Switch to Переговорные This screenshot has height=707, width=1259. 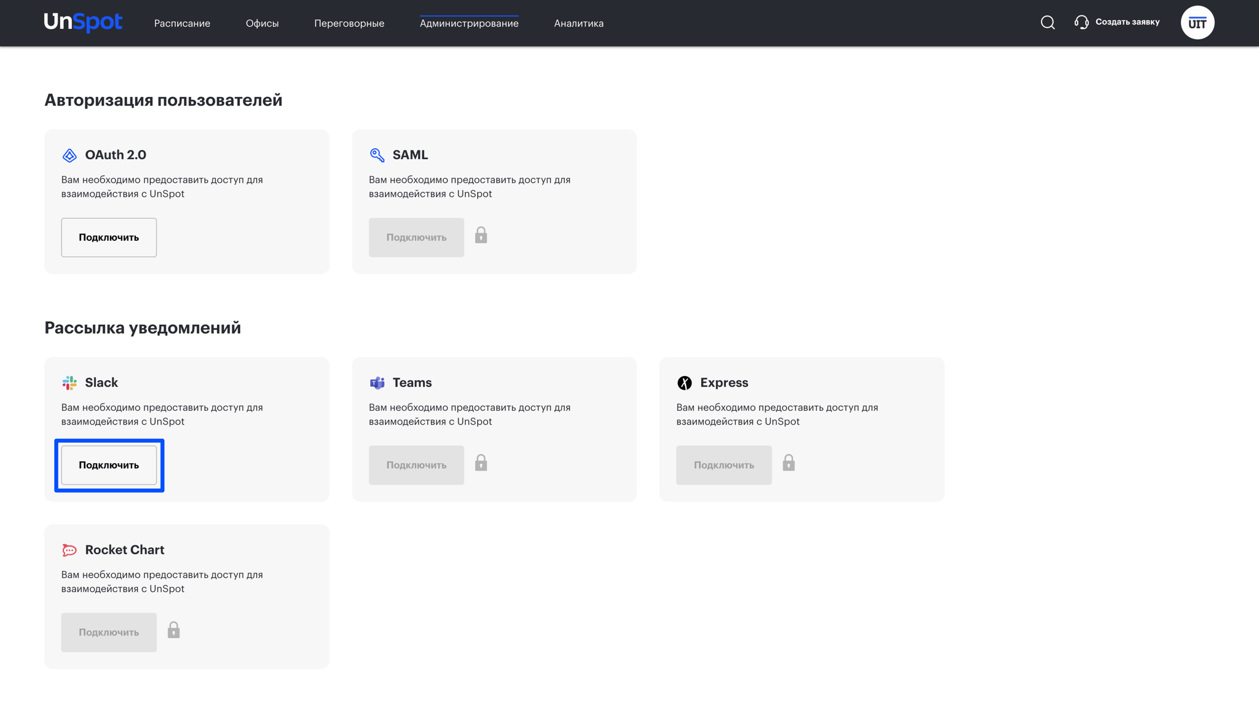(x=349, y=23)
